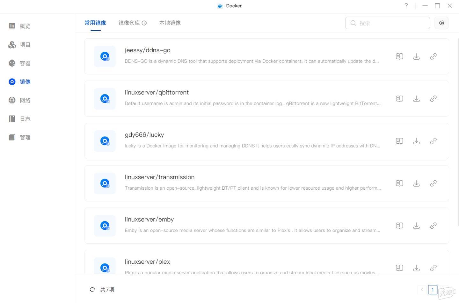Switch to the 常用镜像 tab
The image size is (459, 303).
(x=95, y=23)
